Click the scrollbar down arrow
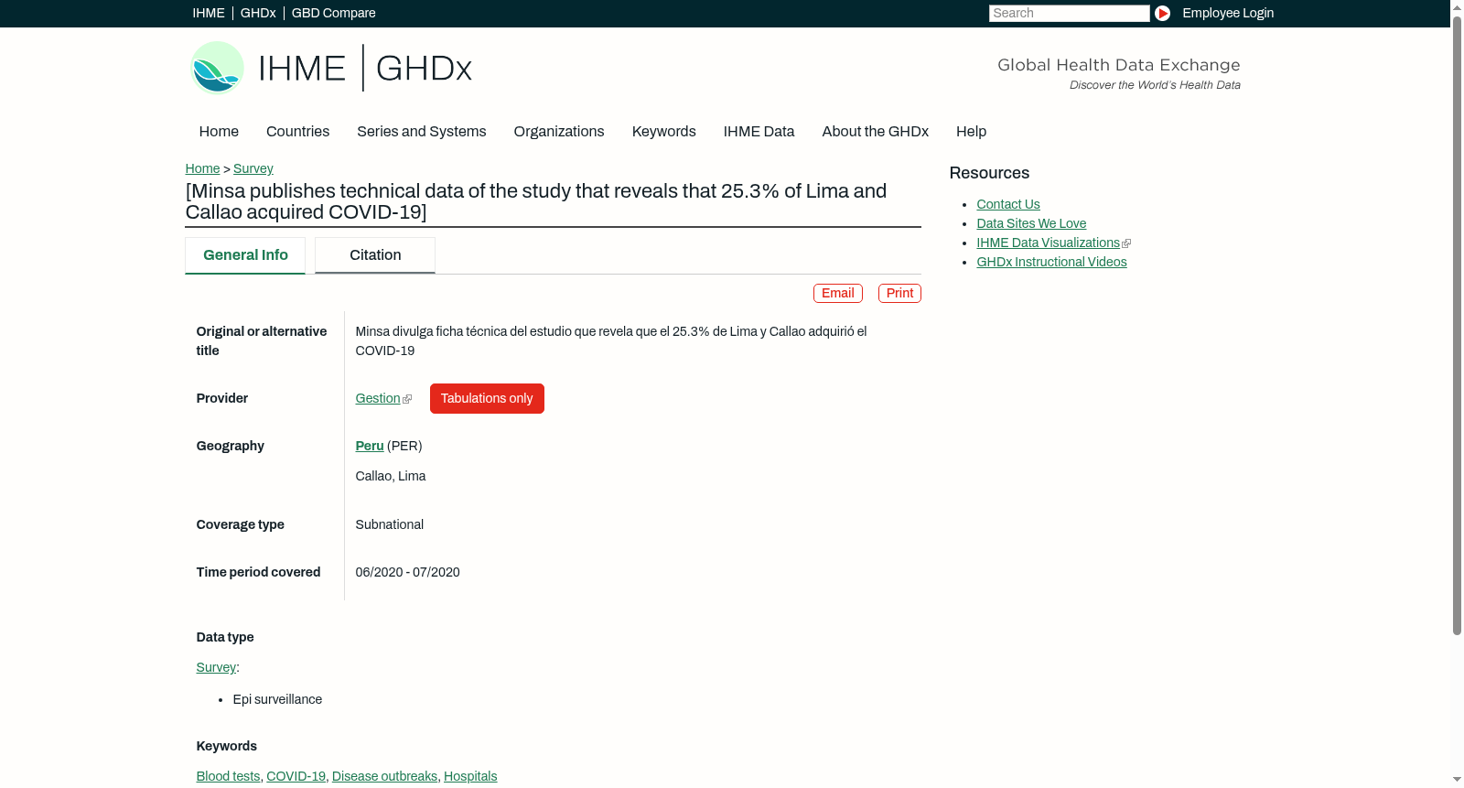This screenshot has width=1464, height=788. (1458, 781)
